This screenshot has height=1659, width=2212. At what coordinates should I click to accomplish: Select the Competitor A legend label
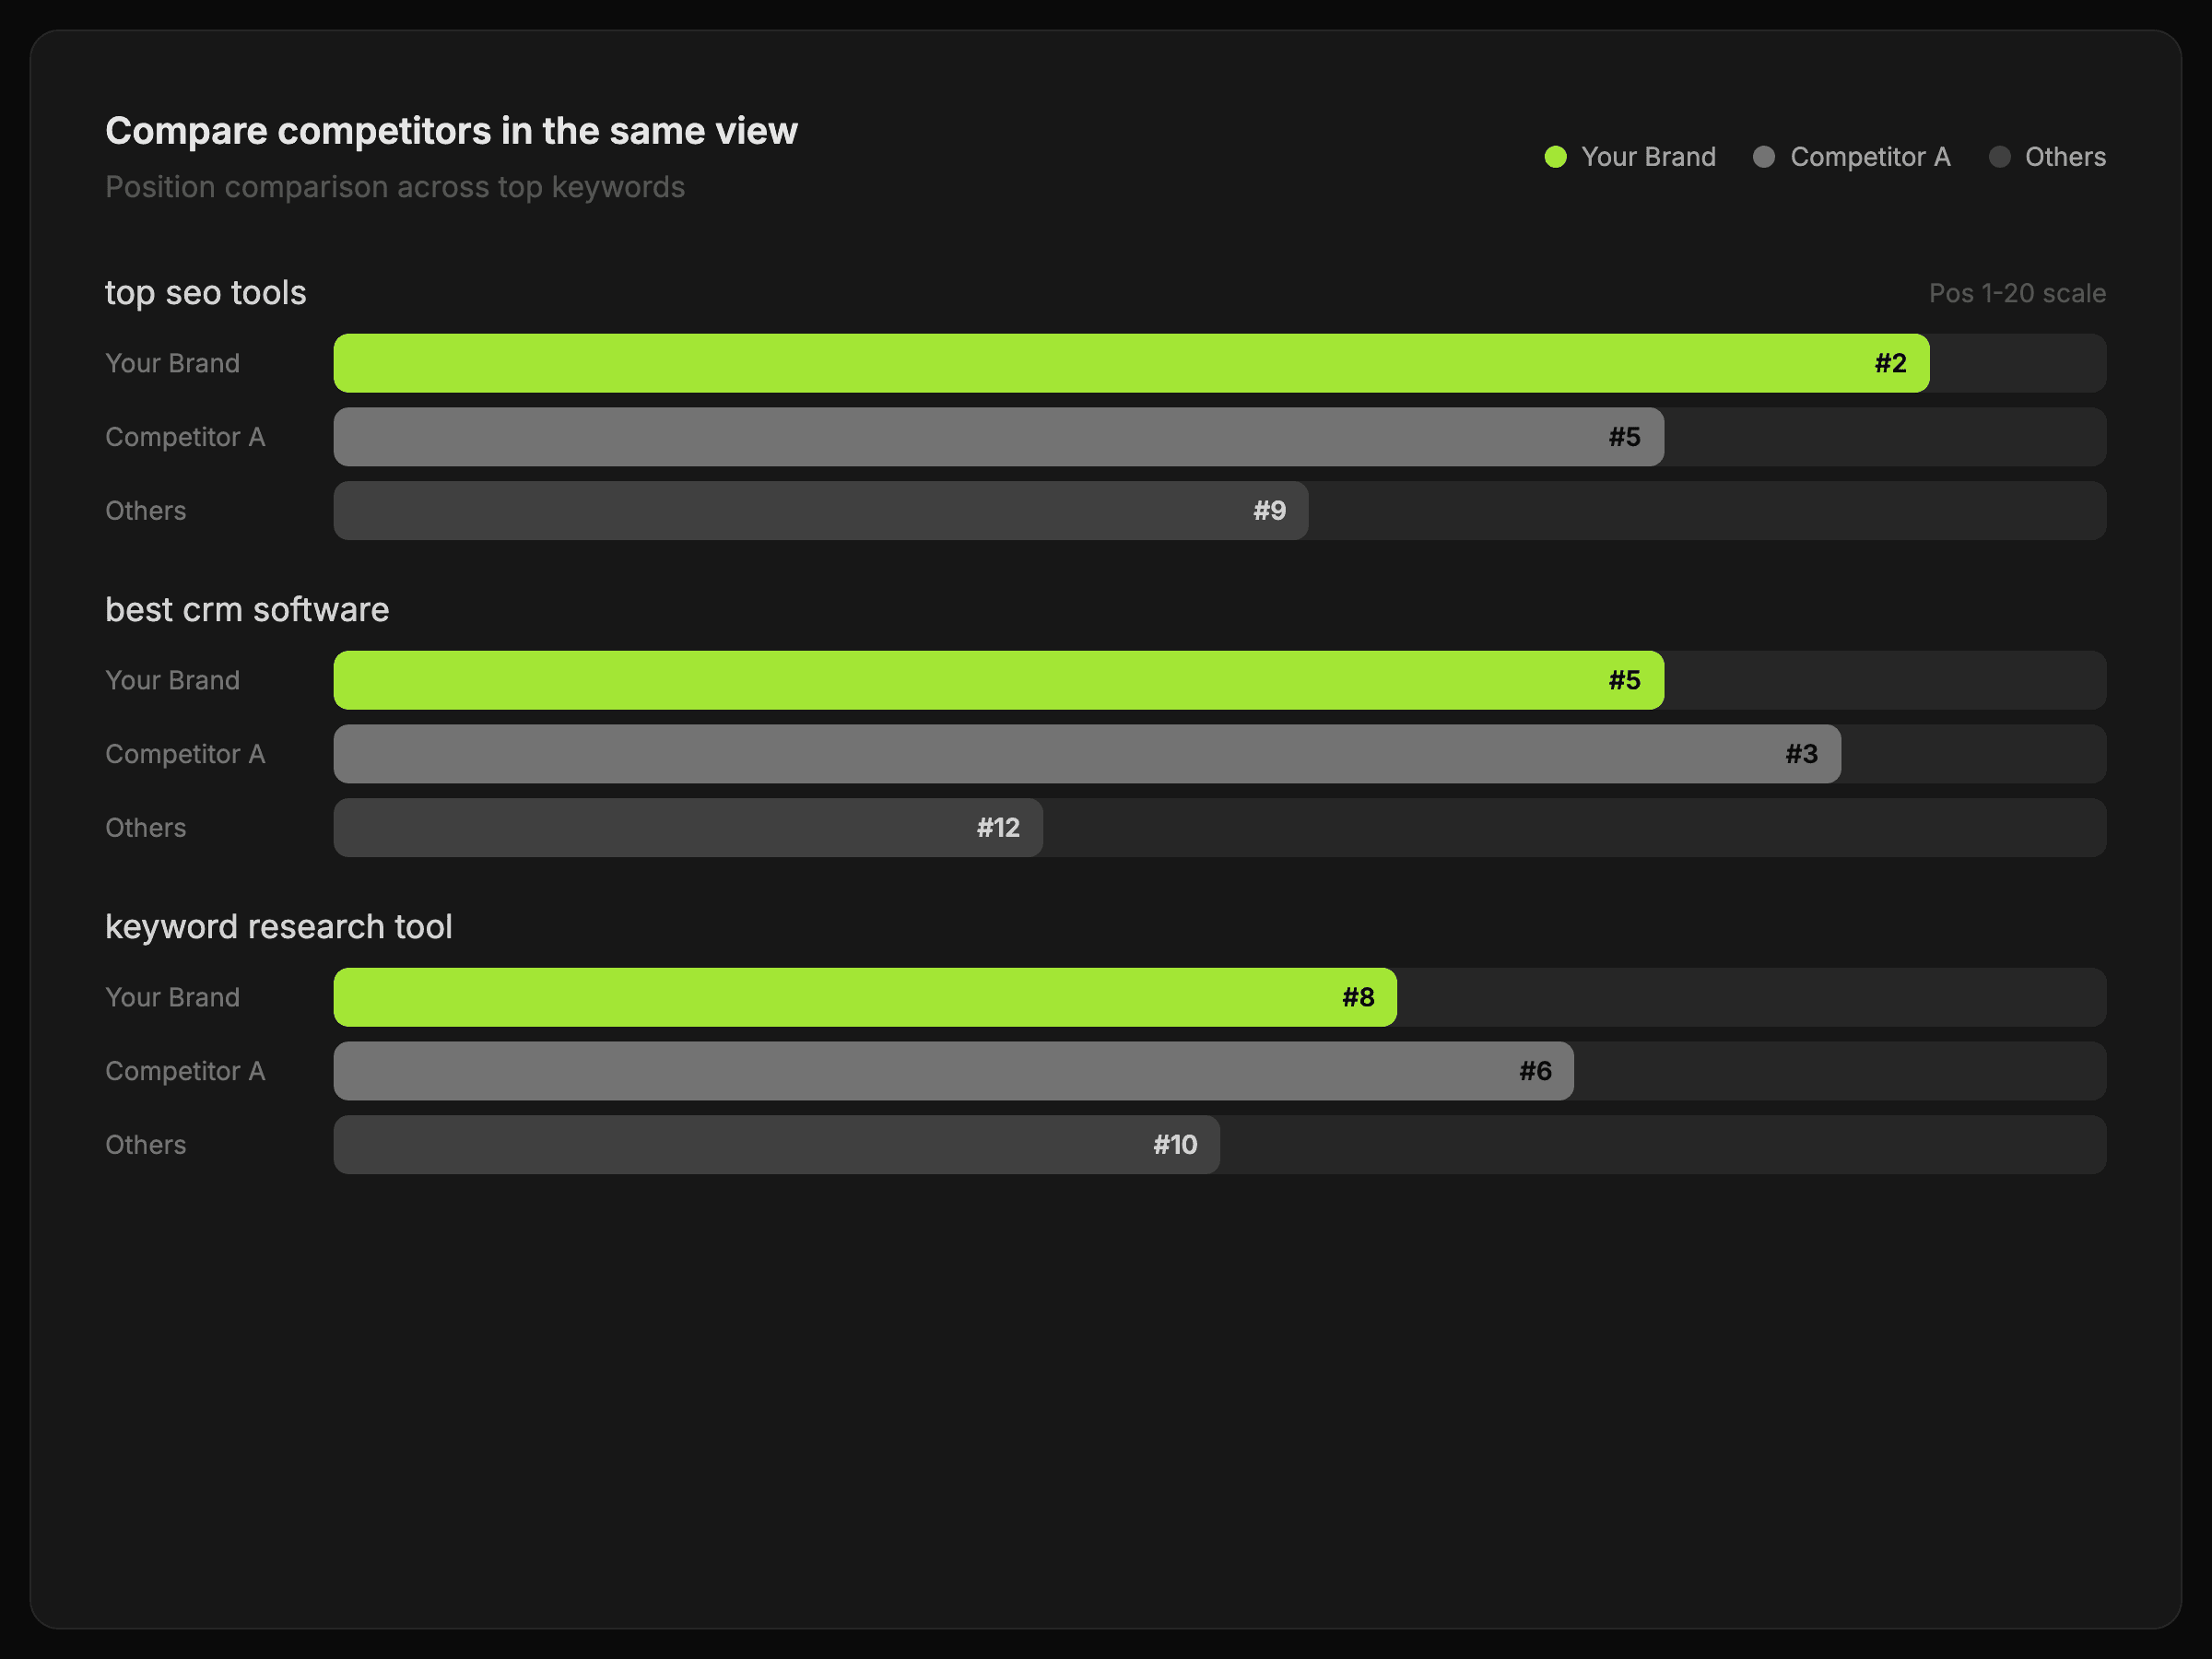pyautogui.click(x=1869, y=157)
